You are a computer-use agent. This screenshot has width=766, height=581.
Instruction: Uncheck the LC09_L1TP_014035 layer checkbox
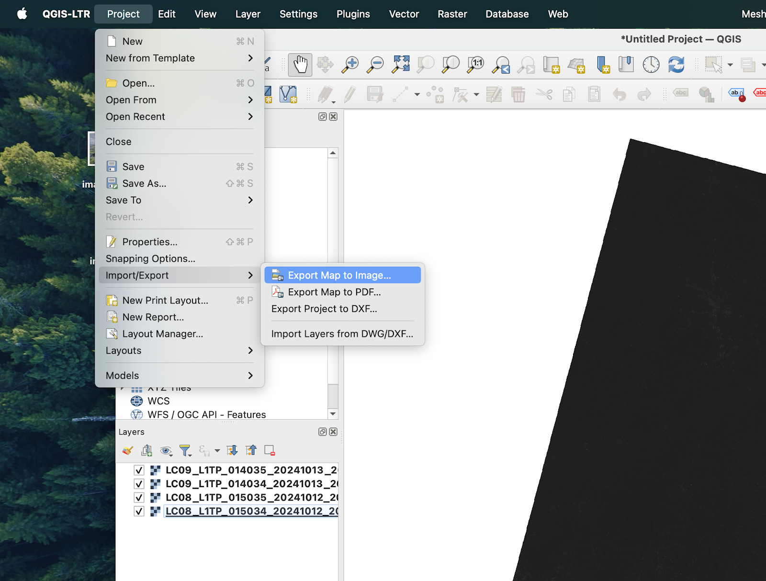(139, 470)
